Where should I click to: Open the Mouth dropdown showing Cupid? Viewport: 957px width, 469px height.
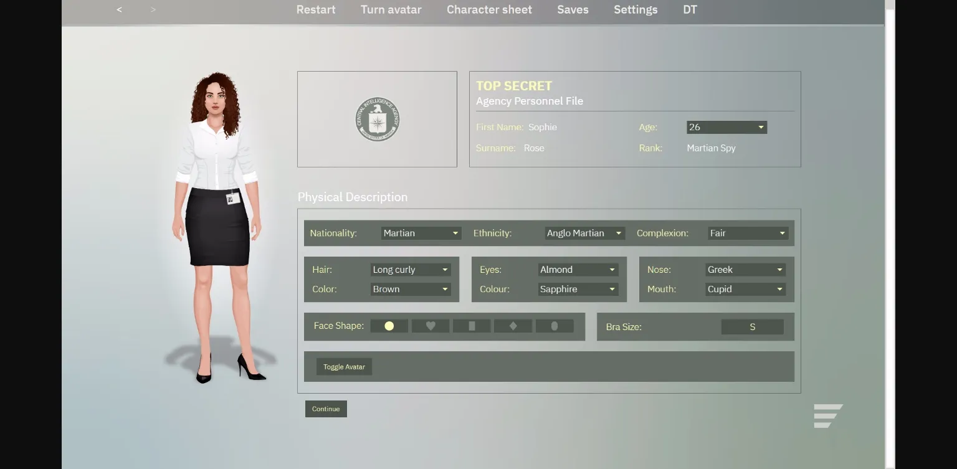click(745, 289)
